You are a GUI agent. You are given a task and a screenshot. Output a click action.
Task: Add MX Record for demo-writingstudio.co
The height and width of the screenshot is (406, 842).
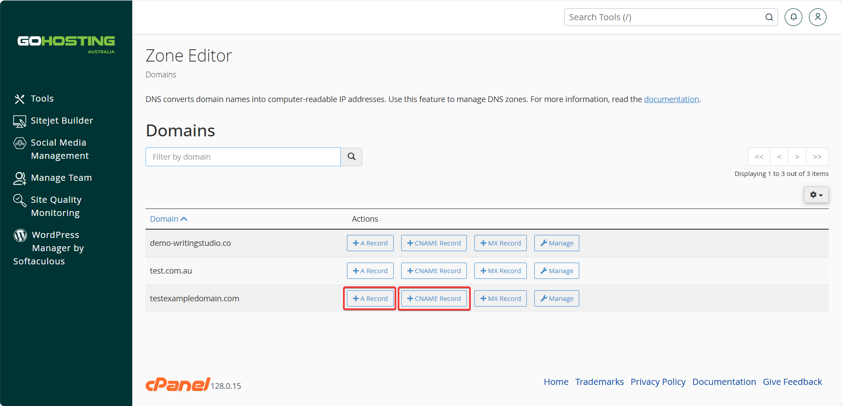(500, 243)
